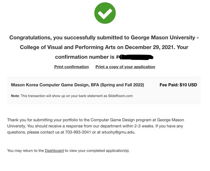
Task: Open the Print confirmation link
Action: point(71,67)
